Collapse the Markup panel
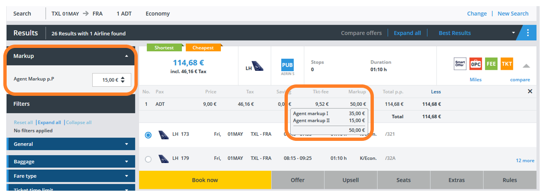This screenshot has width=542, height=194. [126, 56]
